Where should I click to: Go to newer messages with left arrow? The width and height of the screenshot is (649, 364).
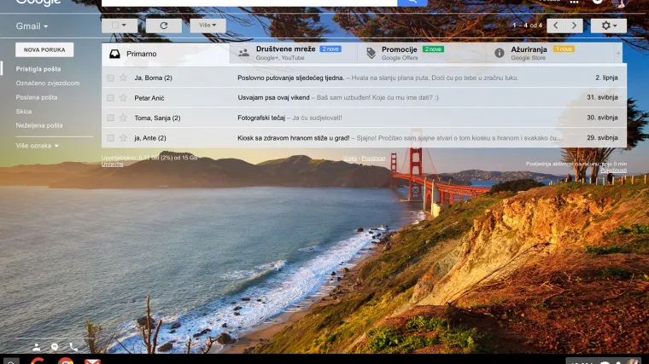click(556, 26)
